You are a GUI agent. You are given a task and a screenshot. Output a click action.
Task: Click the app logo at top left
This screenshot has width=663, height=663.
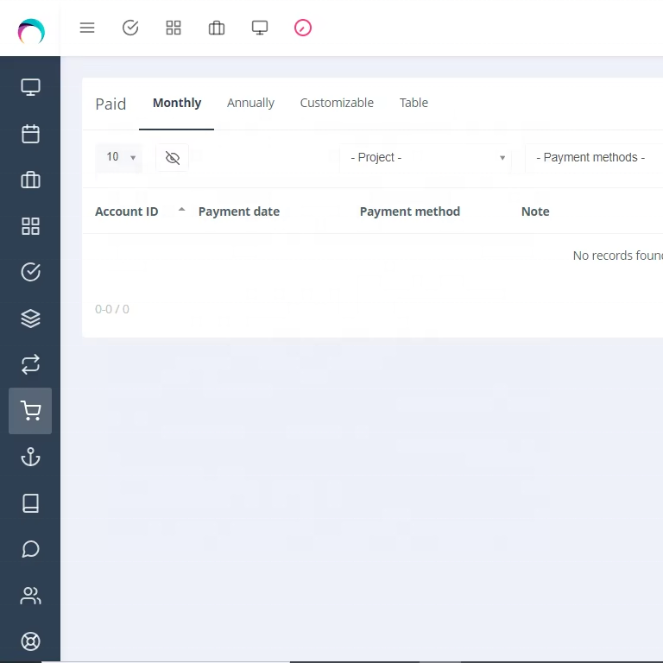click(30, 31)
